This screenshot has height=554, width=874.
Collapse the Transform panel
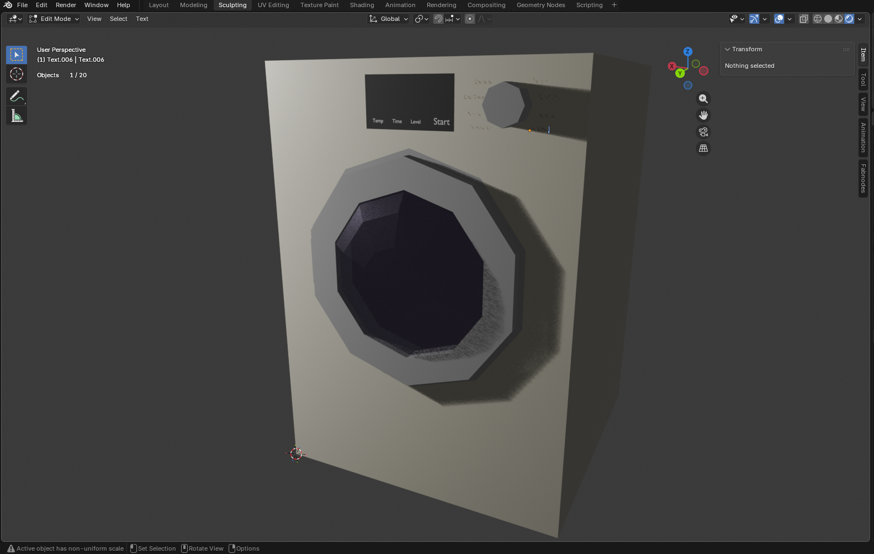point(728,49)
